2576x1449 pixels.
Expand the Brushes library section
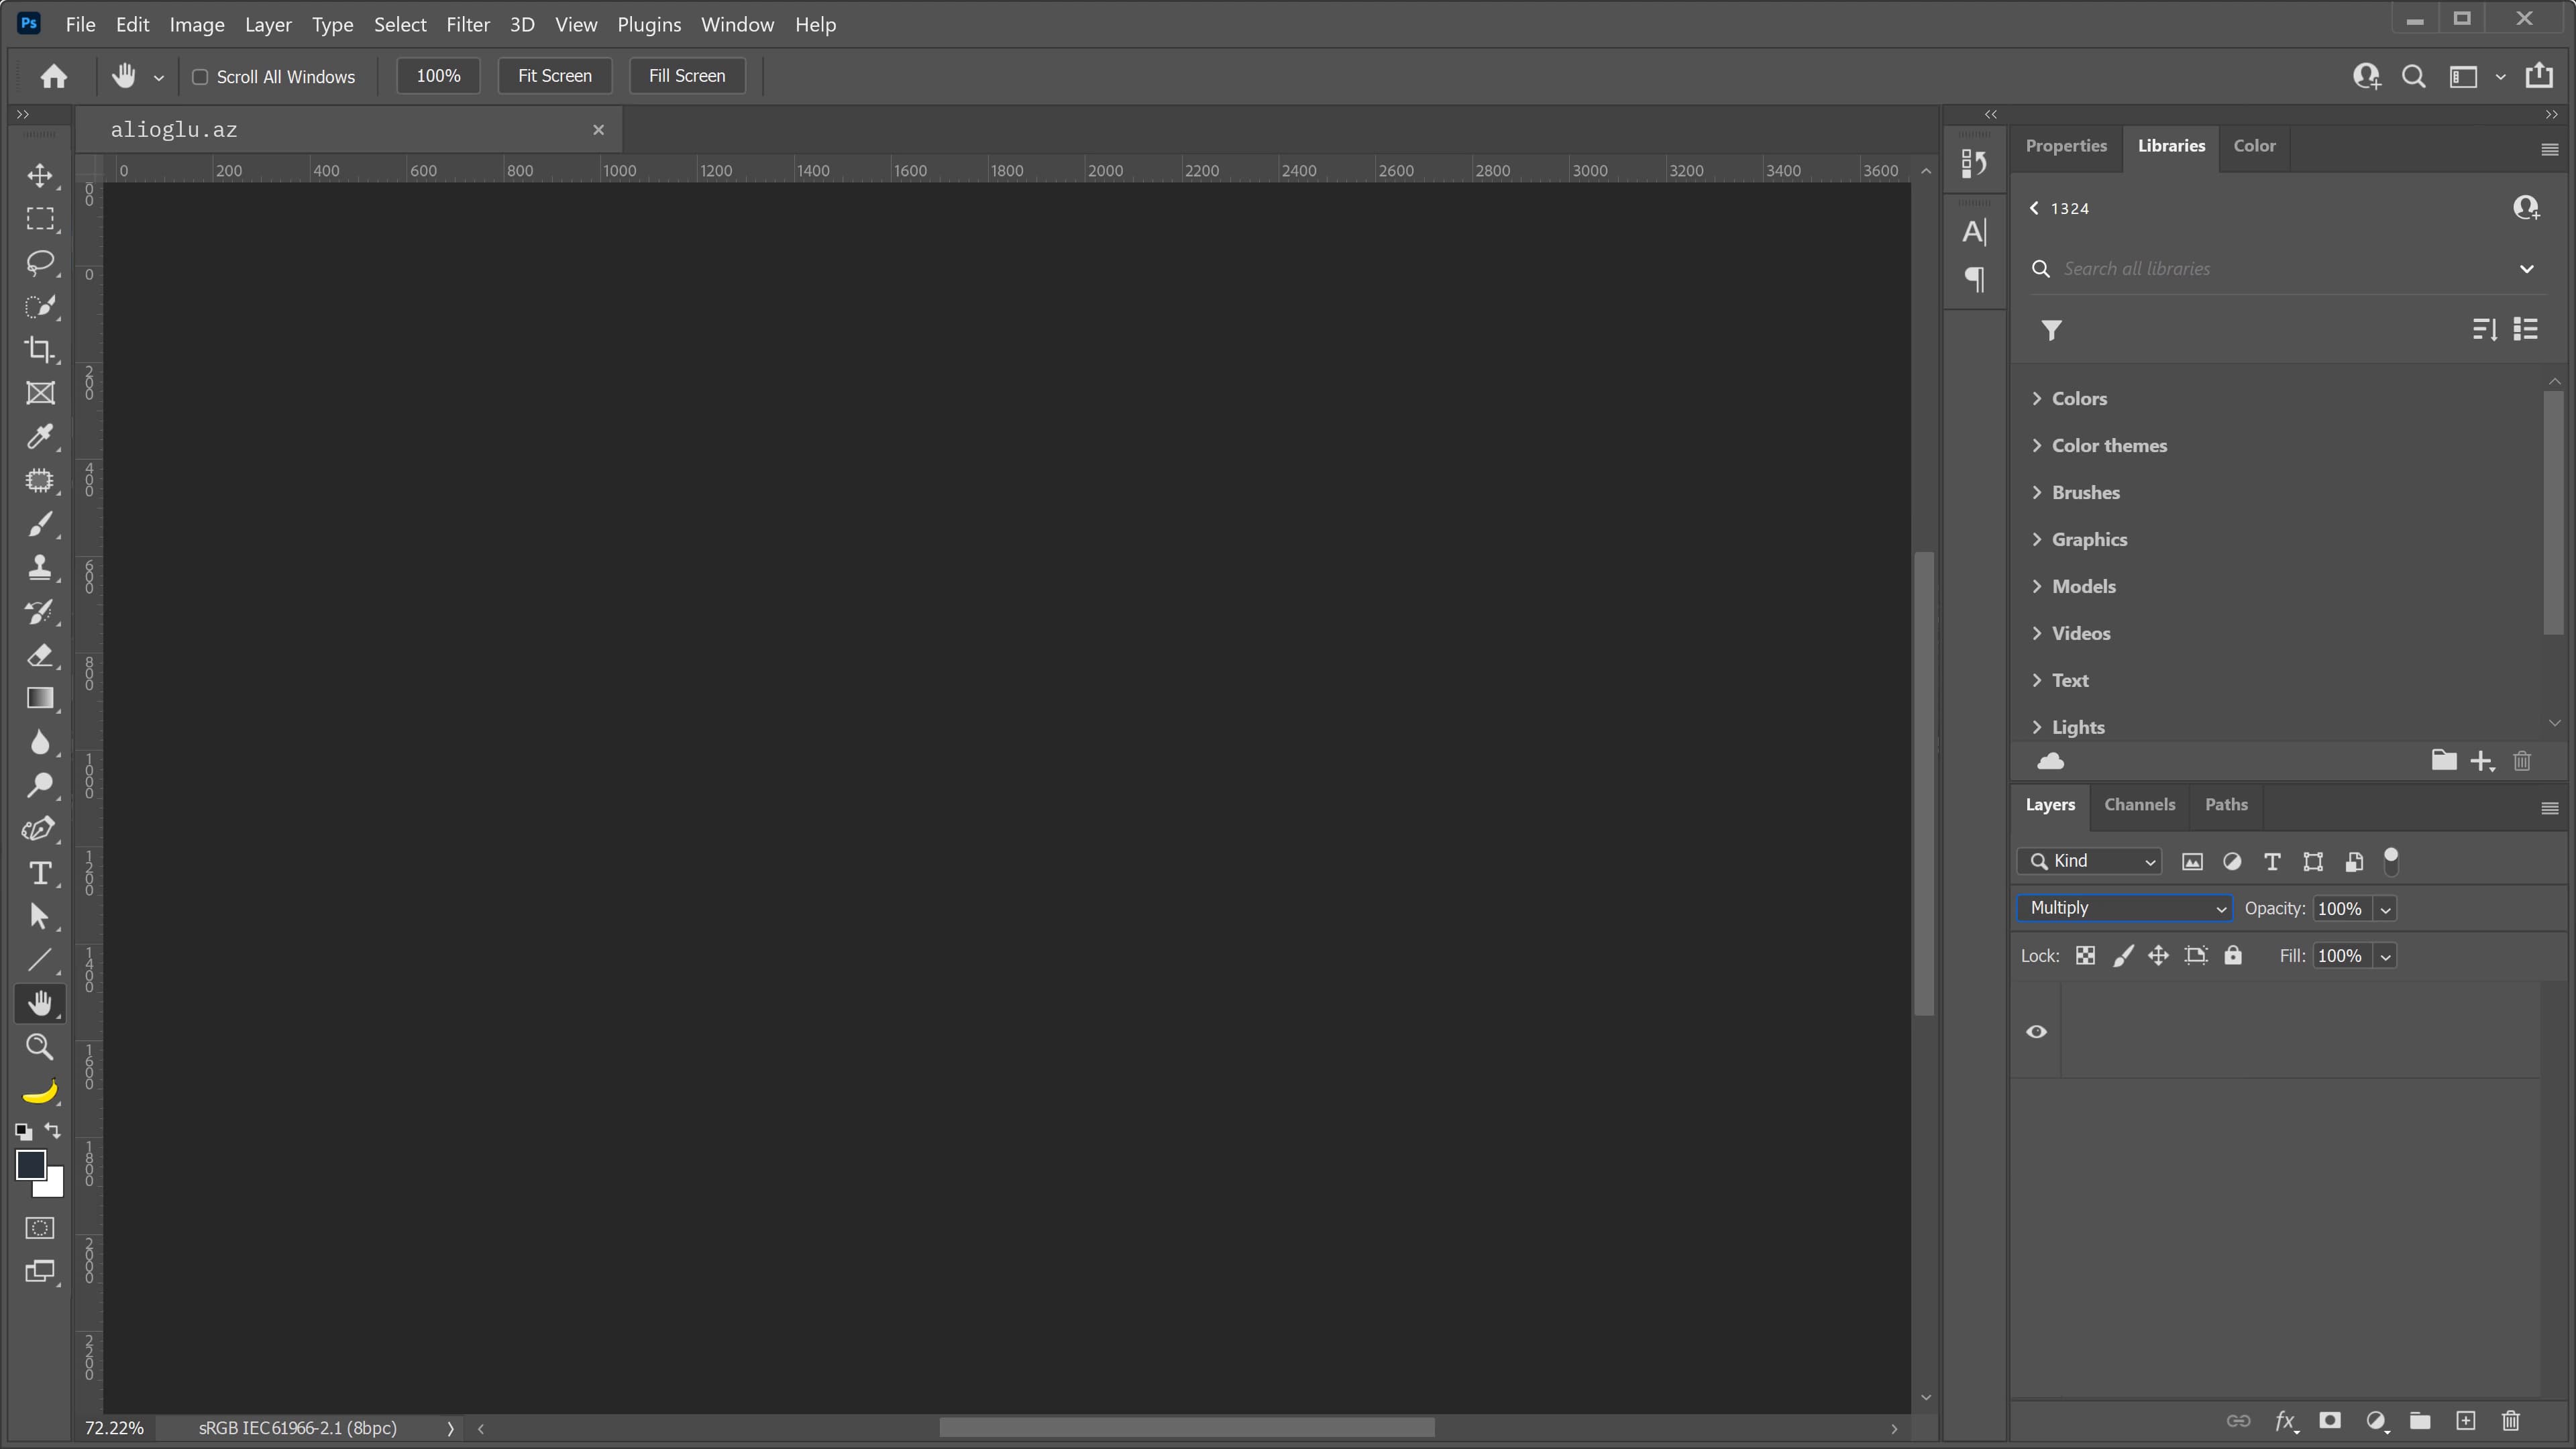[x=2085, y=492]
